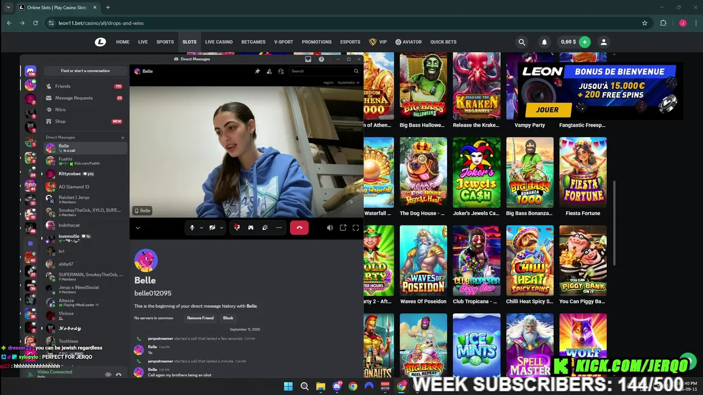Share your screen in call

(x=237, y=227)
